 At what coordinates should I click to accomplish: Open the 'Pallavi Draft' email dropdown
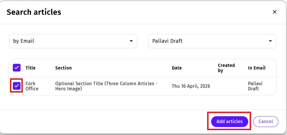click(212, 41)
